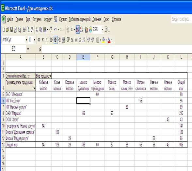Image resolution: width=192 pixels, height=171 pixels.
Task: Click inside the formula bar
Action: click(117, 49)
